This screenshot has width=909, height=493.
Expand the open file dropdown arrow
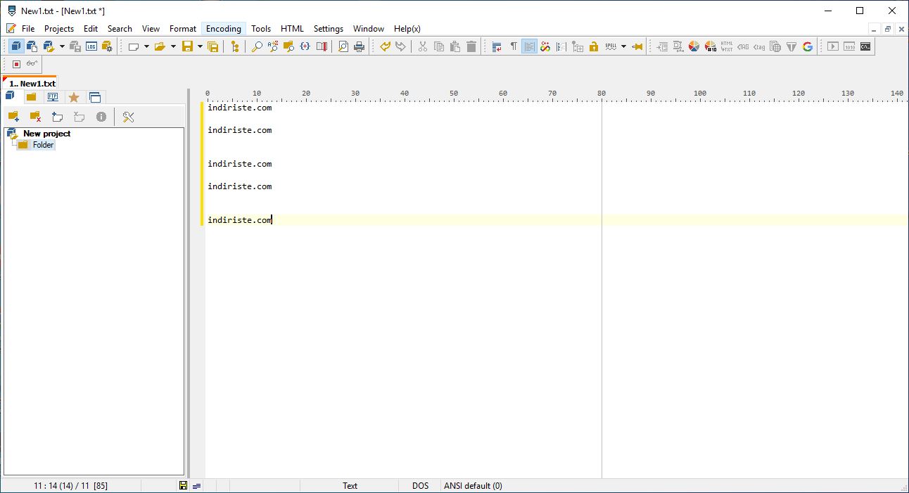(173, 46)
